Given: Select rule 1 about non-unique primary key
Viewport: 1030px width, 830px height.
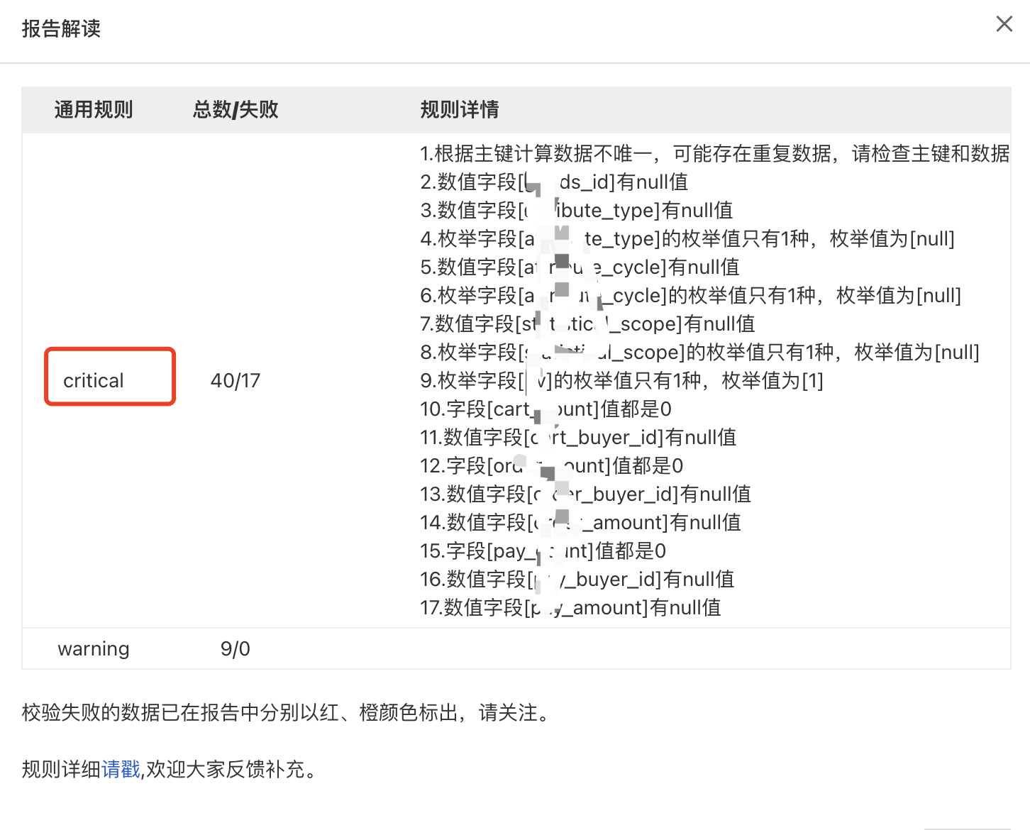Looking at the screenshot, I should tap(715, 153).
